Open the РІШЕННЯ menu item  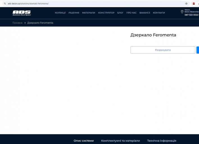(74, 13)
